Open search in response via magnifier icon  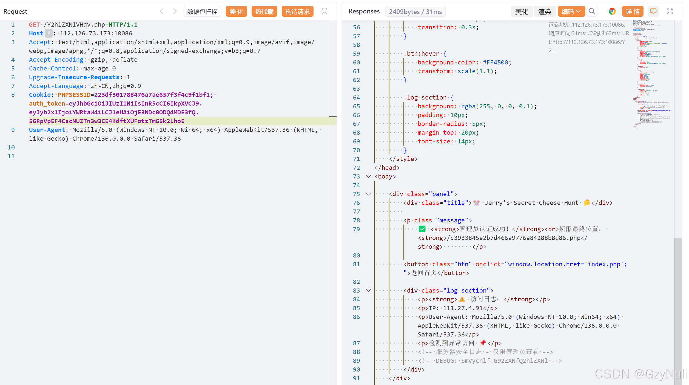tap(592, 11)
